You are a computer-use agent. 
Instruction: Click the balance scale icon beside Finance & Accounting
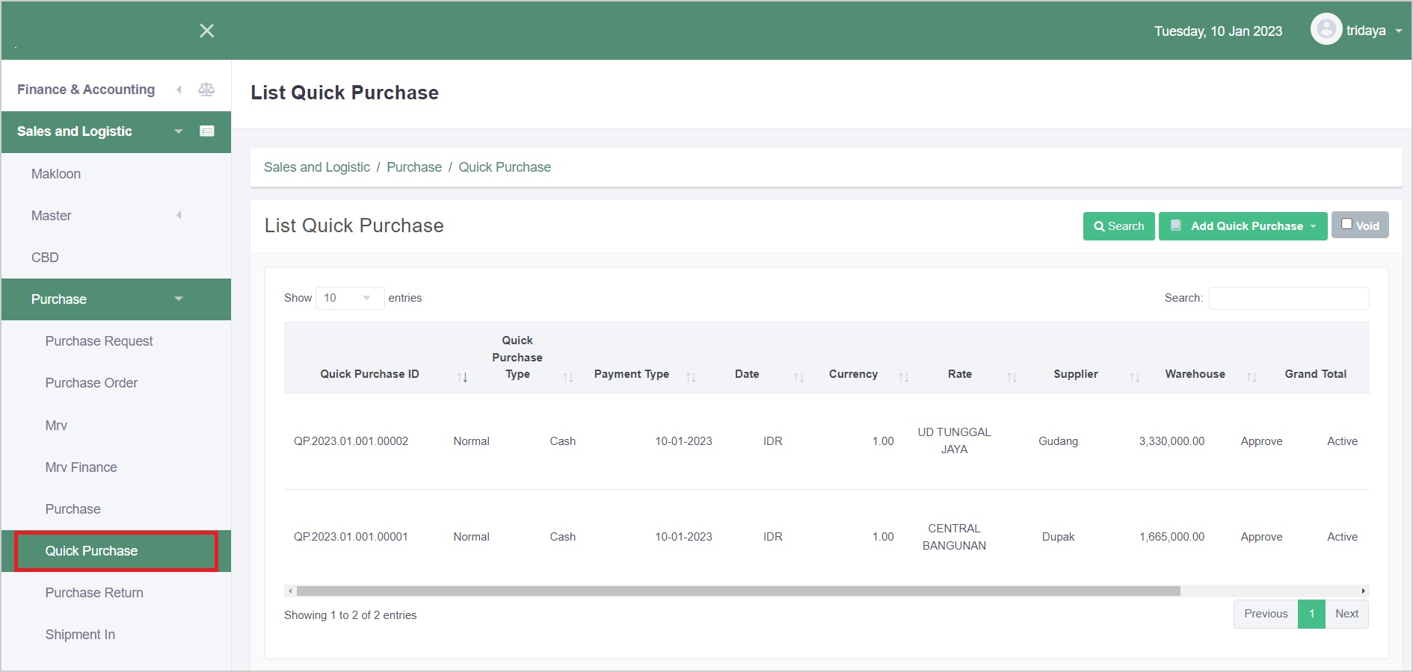click(206, 90)
